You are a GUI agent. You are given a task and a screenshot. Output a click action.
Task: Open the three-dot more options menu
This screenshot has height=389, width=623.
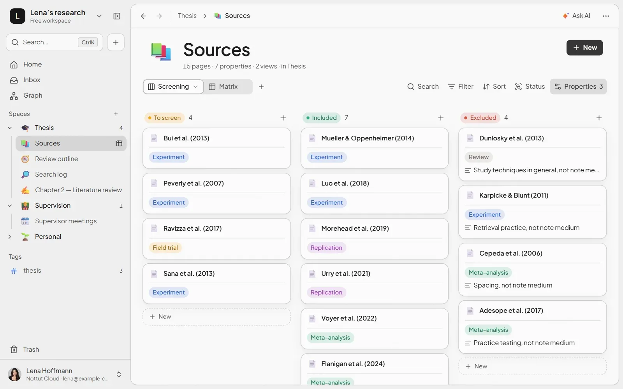click(606, 16)
